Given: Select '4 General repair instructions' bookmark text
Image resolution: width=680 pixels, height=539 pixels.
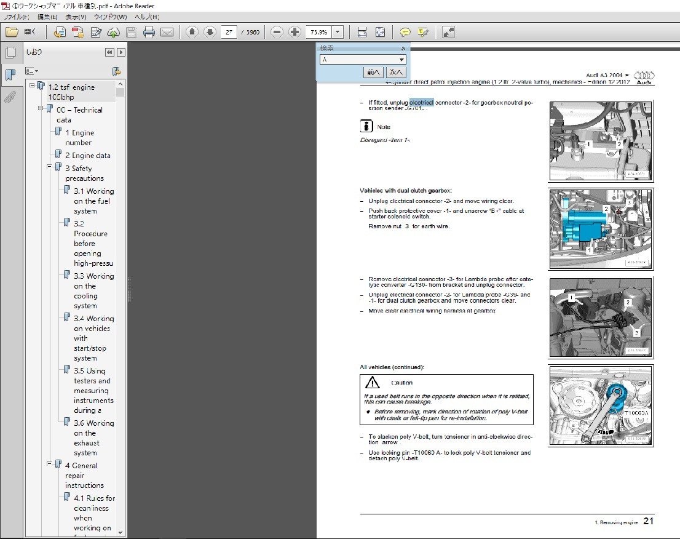Looking at the screenshot, I should (x=84, y=475).
